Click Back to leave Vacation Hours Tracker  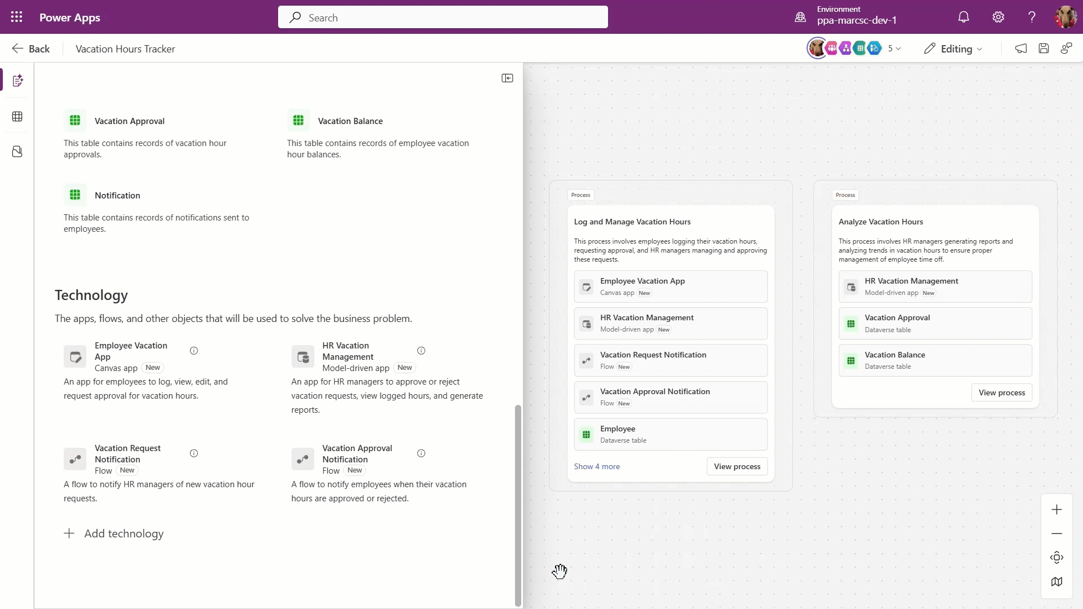click(31, 48)
